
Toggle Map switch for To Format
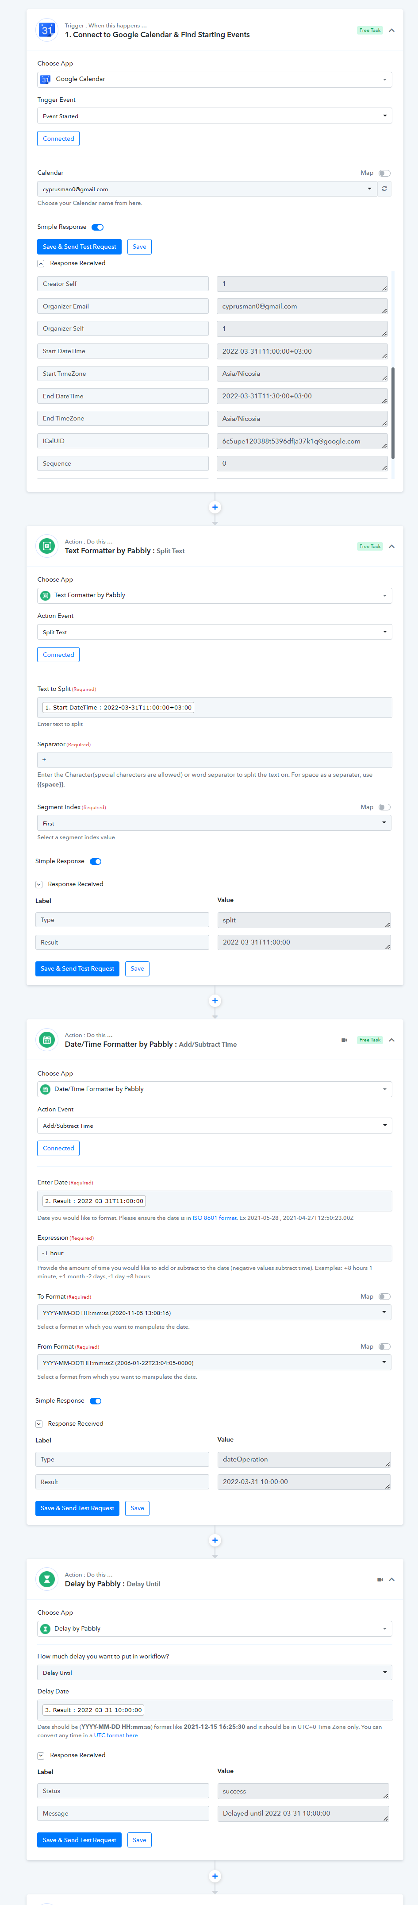384,1296
